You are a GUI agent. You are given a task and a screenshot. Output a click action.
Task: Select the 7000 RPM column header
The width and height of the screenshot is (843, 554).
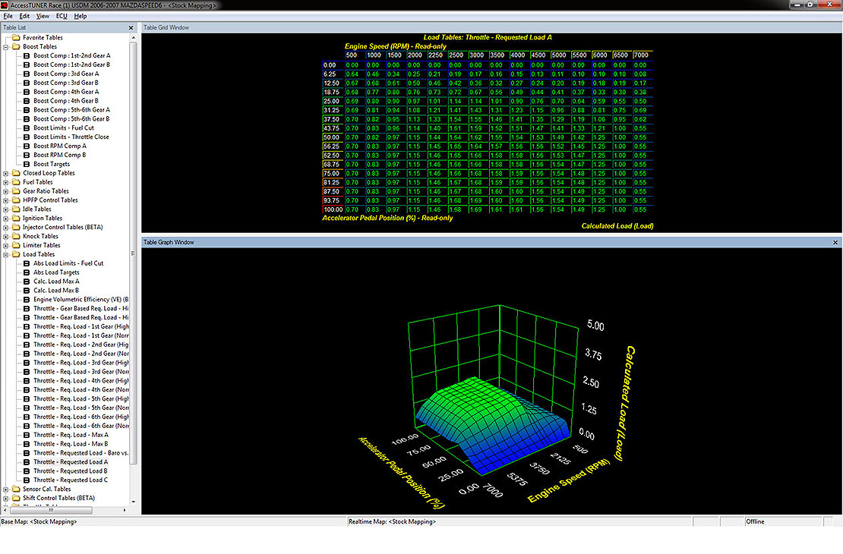(643, 55)
